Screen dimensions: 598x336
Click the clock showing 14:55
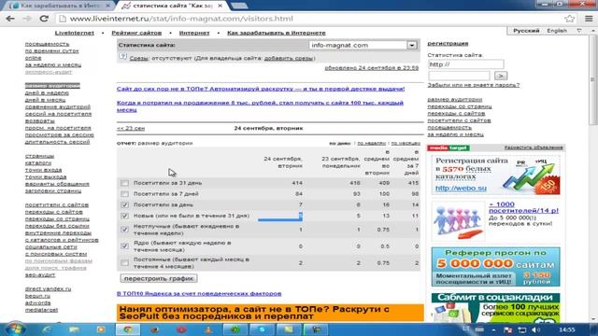tap(567, 329)
